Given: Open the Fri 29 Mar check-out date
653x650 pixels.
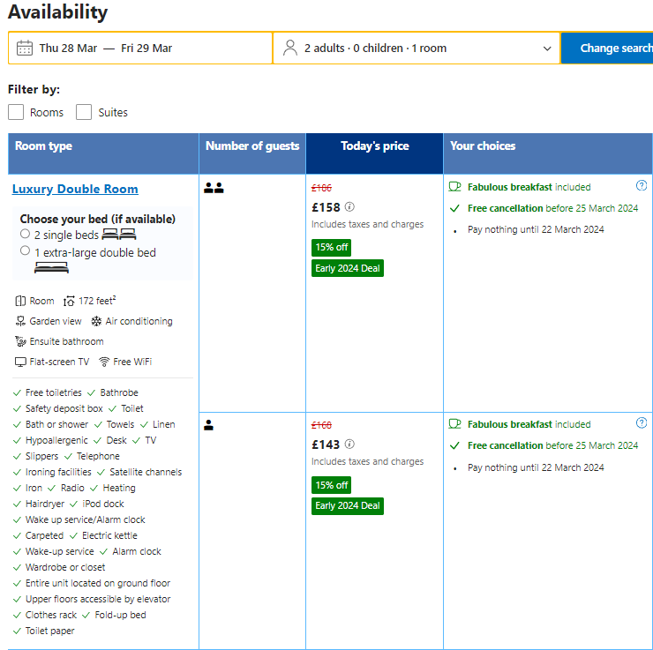Looking at the screenshot, I should coord(146,49).
